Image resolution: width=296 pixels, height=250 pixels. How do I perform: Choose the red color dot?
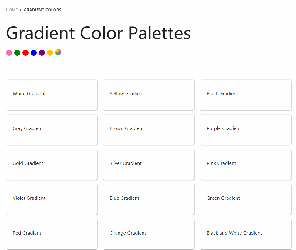tap(25, 53)
